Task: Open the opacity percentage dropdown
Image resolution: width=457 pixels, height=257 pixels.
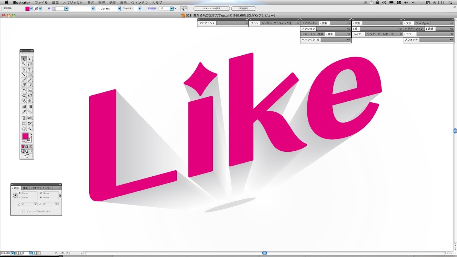Action: point(172,9)
